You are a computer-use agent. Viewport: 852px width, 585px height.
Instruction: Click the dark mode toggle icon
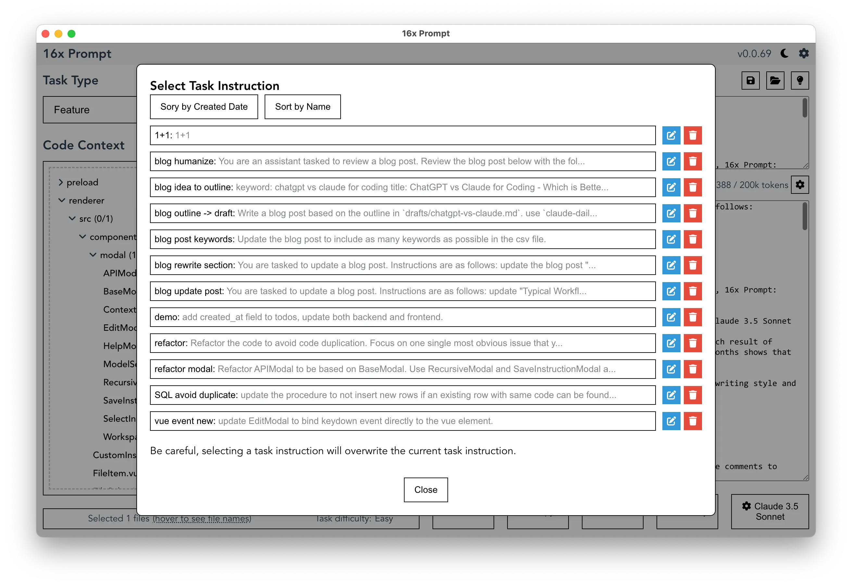click(x=788, y=54)
